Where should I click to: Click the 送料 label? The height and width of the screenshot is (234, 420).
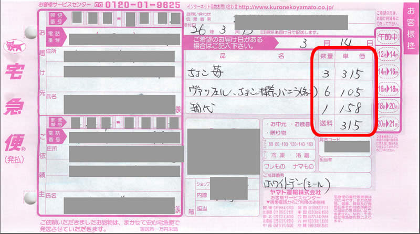click(x=326, y=123)
